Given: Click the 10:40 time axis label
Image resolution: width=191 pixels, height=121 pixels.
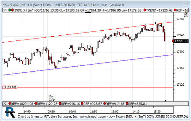Looking at the screenshot, I should click(72, 111).
